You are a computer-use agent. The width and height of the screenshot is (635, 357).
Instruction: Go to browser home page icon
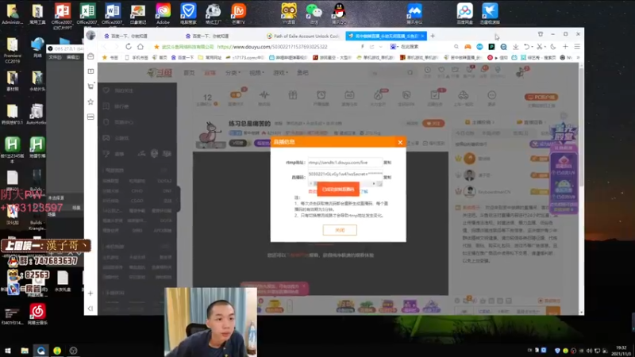[140, 47]
